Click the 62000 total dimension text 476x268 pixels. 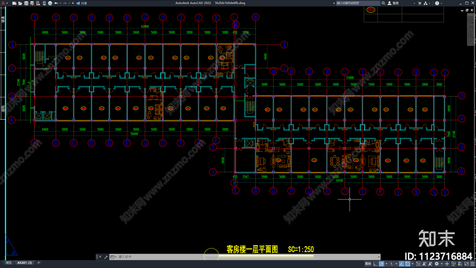click(x=145, y=27)
